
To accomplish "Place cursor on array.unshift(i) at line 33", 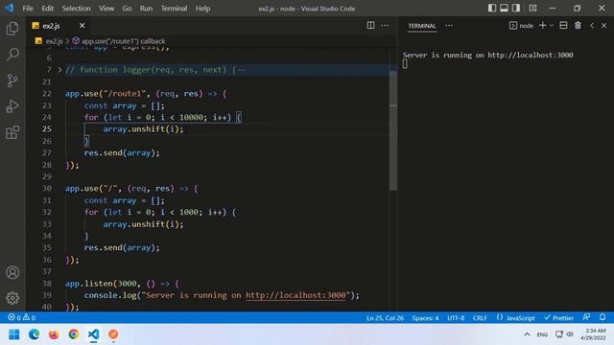I will (x=143, y=224).
